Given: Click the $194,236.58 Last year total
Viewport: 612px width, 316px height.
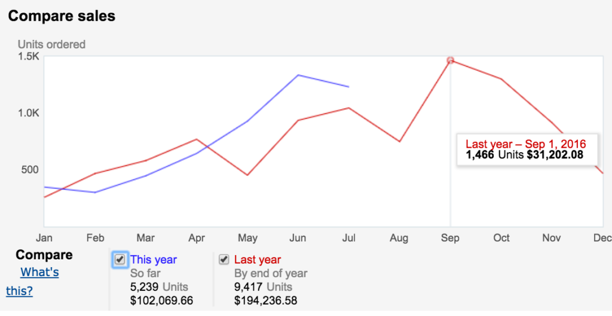Looking at the screenshot, I should pyautogui.click(x=265, y=300).
